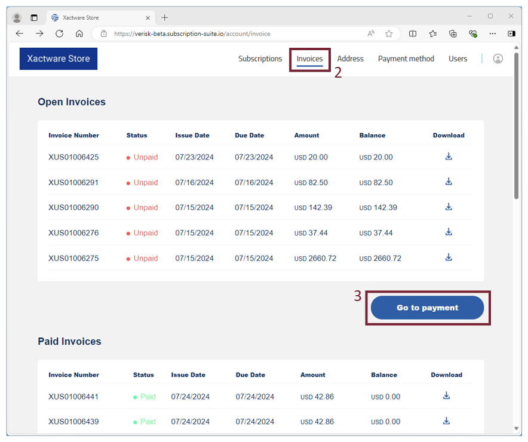Download invoice XUS01006425
This screenshot has width=528, height=442.
click(x=449, y=157)
